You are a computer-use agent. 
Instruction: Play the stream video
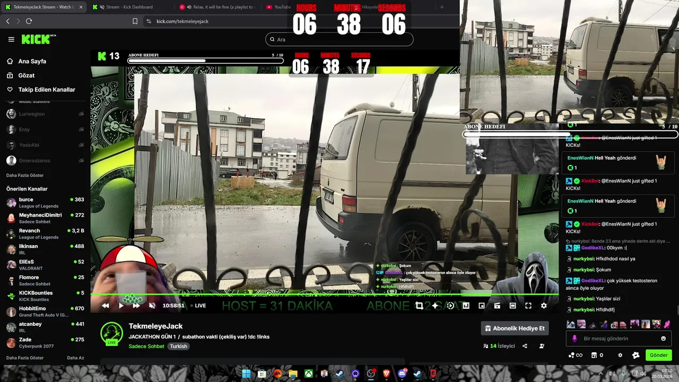coord(121,306)
